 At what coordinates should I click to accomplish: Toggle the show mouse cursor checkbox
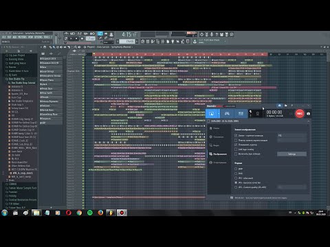coord(236,145)
